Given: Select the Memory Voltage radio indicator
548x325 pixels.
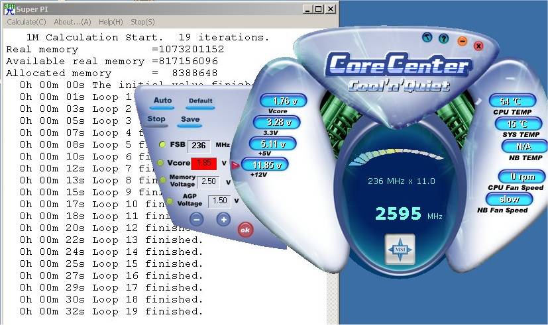Looking at the screenshot, I should 162,180.
